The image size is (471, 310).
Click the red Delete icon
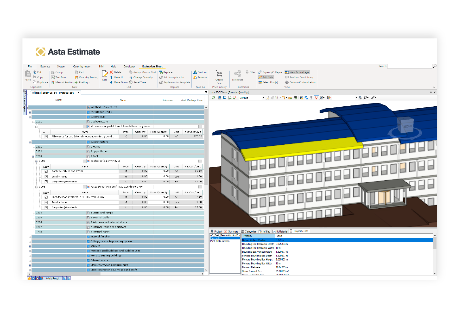tap(111, 72)
